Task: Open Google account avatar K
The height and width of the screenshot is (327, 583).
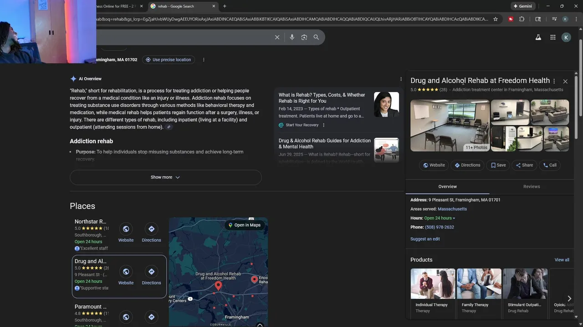Action: pyautogui.click(x=566, y=37)
